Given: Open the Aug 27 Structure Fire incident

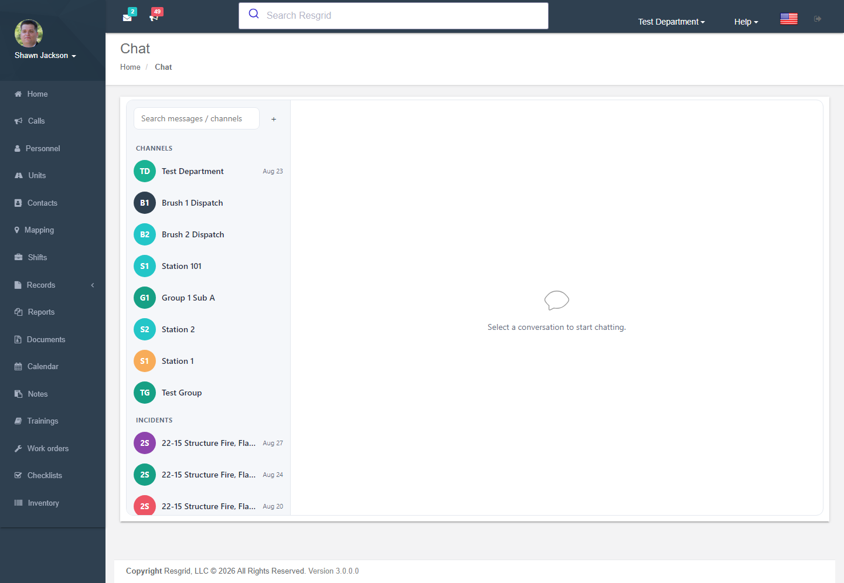Looking at the screenshot, I should 209,443.
